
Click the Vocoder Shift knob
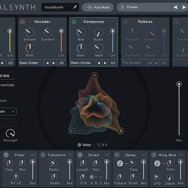(30, 48)
